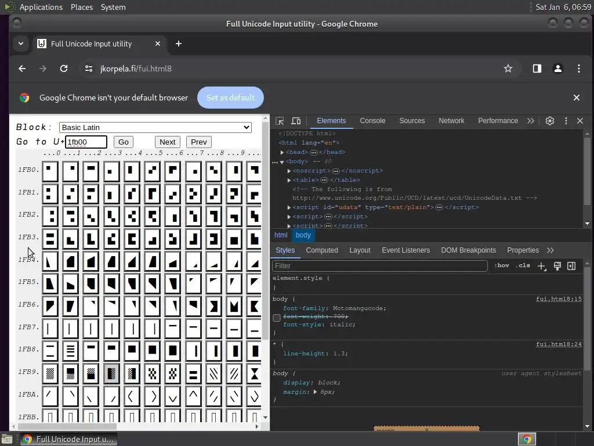The image size is (594, 446).
Task: Click the Chrome icon in the bottom-right tray
Action: click(527, 439)
